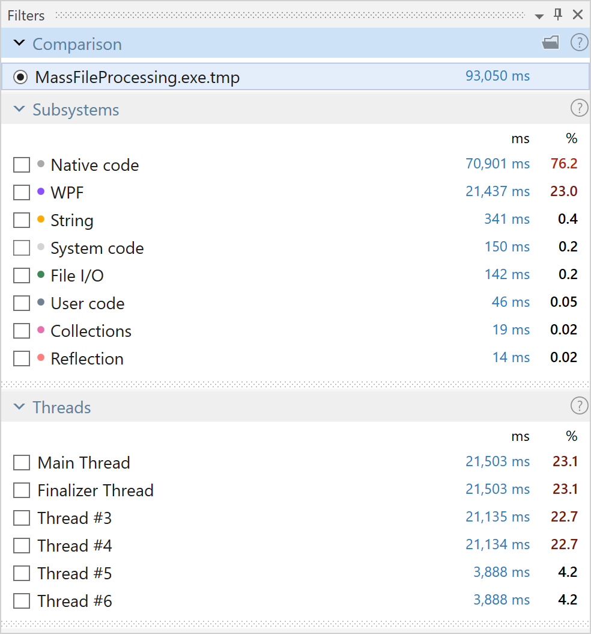This screenshot has width=591, height=634.
Task: Open the Filters window options dropdown arrow
Action: (x=539, y=16)
